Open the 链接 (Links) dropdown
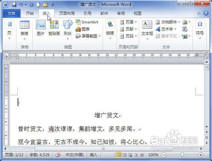The image size is (212, 161). tap(110, 30)
